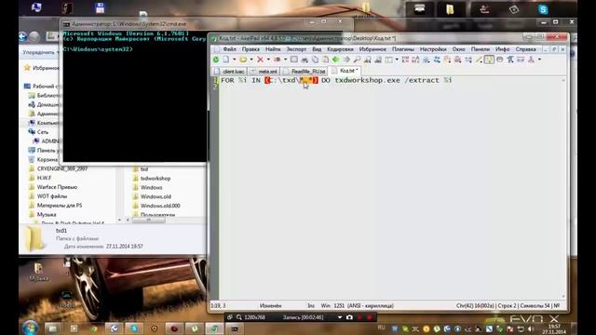The height and width of the screenshot is (335, 596).
Task: Expand dropdown arrow next to new document icon
Action: click(x=234, y=60)
